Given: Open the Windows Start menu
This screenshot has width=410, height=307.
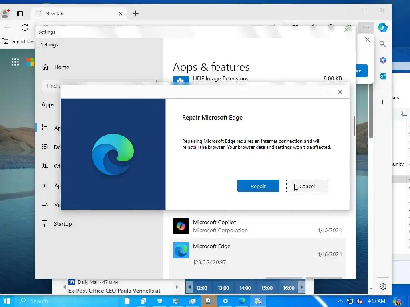Looking at the screenshot, I should pos(7,301).
